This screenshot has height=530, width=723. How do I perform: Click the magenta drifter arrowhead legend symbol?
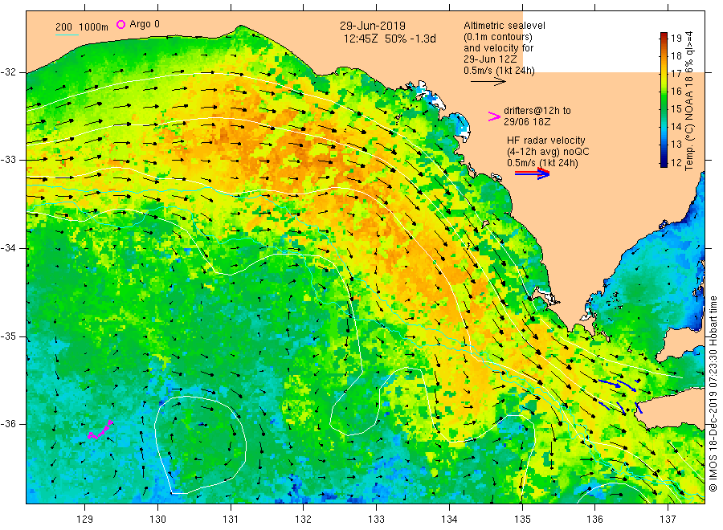coord(494,116)
